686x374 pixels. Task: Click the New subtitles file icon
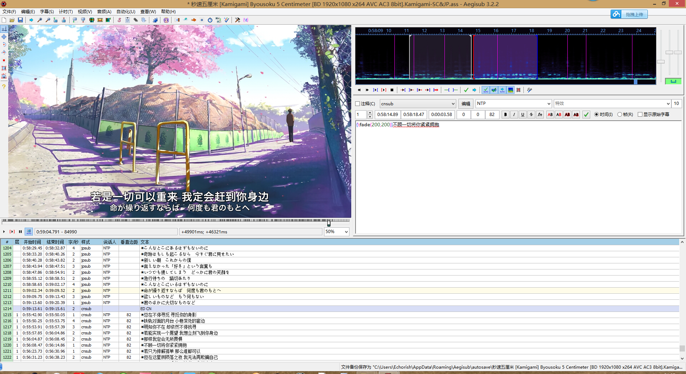[x=4, y=20]
